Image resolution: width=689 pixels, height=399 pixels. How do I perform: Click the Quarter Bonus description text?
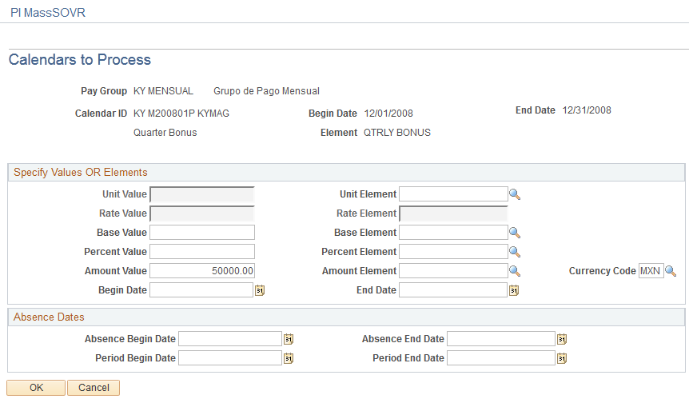click(x=165, y=133)
